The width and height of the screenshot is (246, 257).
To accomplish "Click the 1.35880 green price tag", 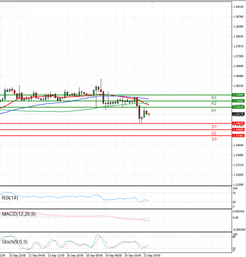I will click(238, 95).
